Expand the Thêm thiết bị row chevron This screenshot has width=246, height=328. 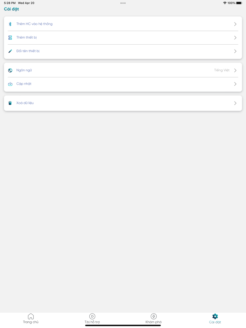[235, 38]
